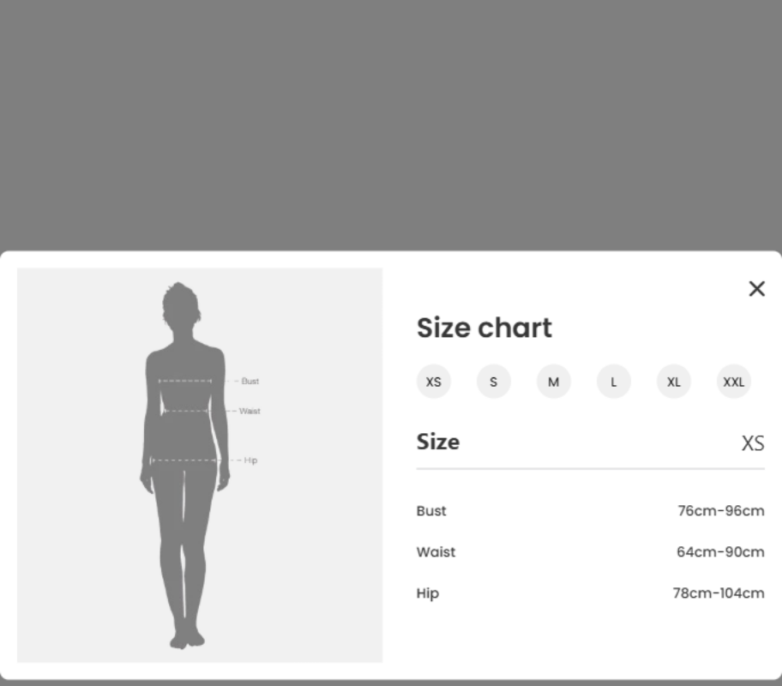The height and width of the screenshot is (686, 782).
Task: Select the XS size option
Action: 434,382
